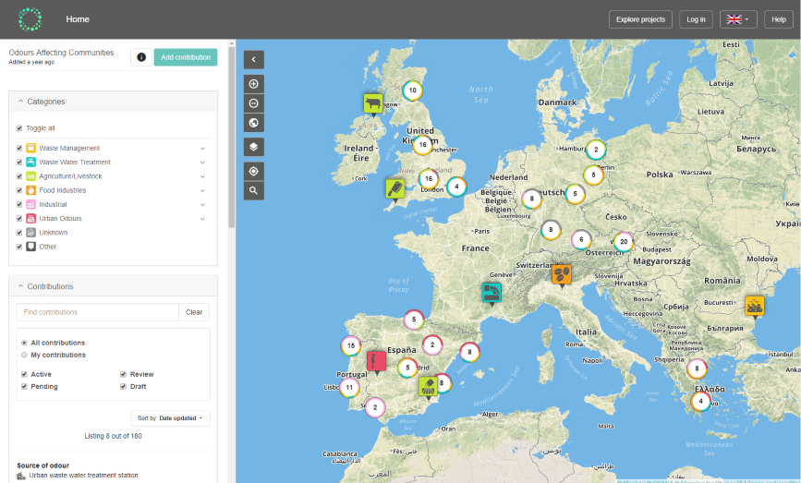Clear the contributions search
Viewport: 801px width, 483px height.
pyautogui.click(x=194, y=312)
